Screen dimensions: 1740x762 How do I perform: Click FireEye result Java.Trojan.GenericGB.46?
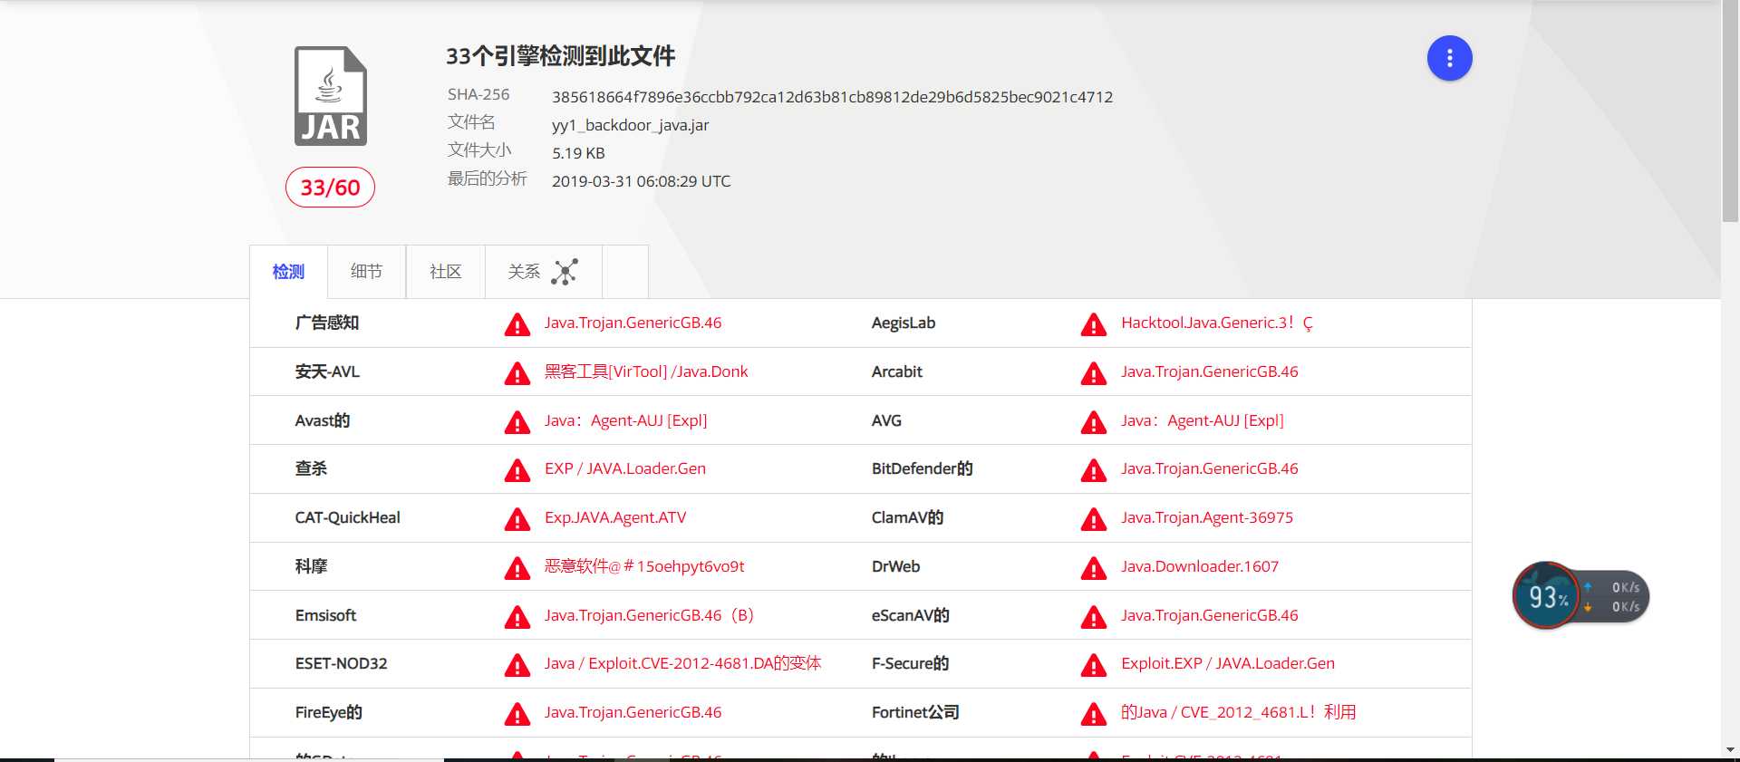(x=633, y=712)
